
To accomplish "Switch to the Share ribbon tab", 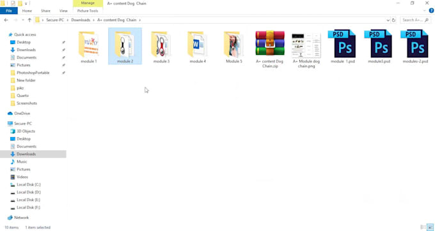I will (x=45, y=11).
